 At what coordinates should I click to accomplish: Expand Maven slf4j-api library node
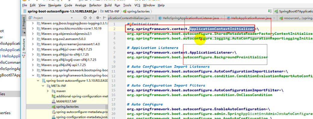click(x=33, y=65)
